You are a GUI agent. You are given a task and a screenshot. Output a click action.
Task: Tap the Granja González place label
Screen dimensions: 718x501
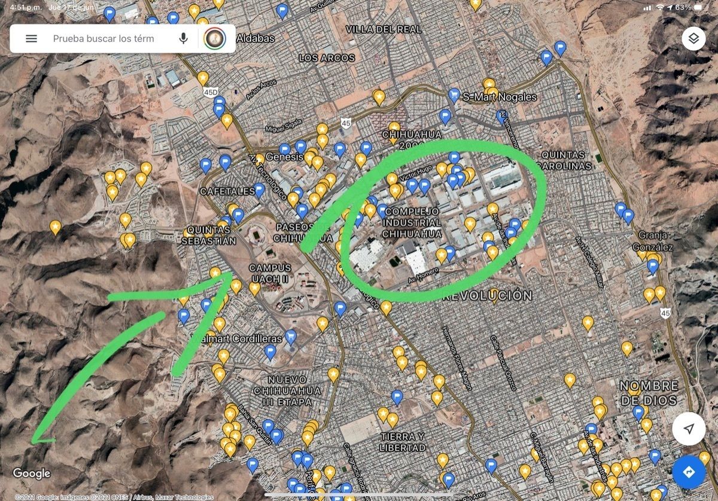[x=656, y=240]
